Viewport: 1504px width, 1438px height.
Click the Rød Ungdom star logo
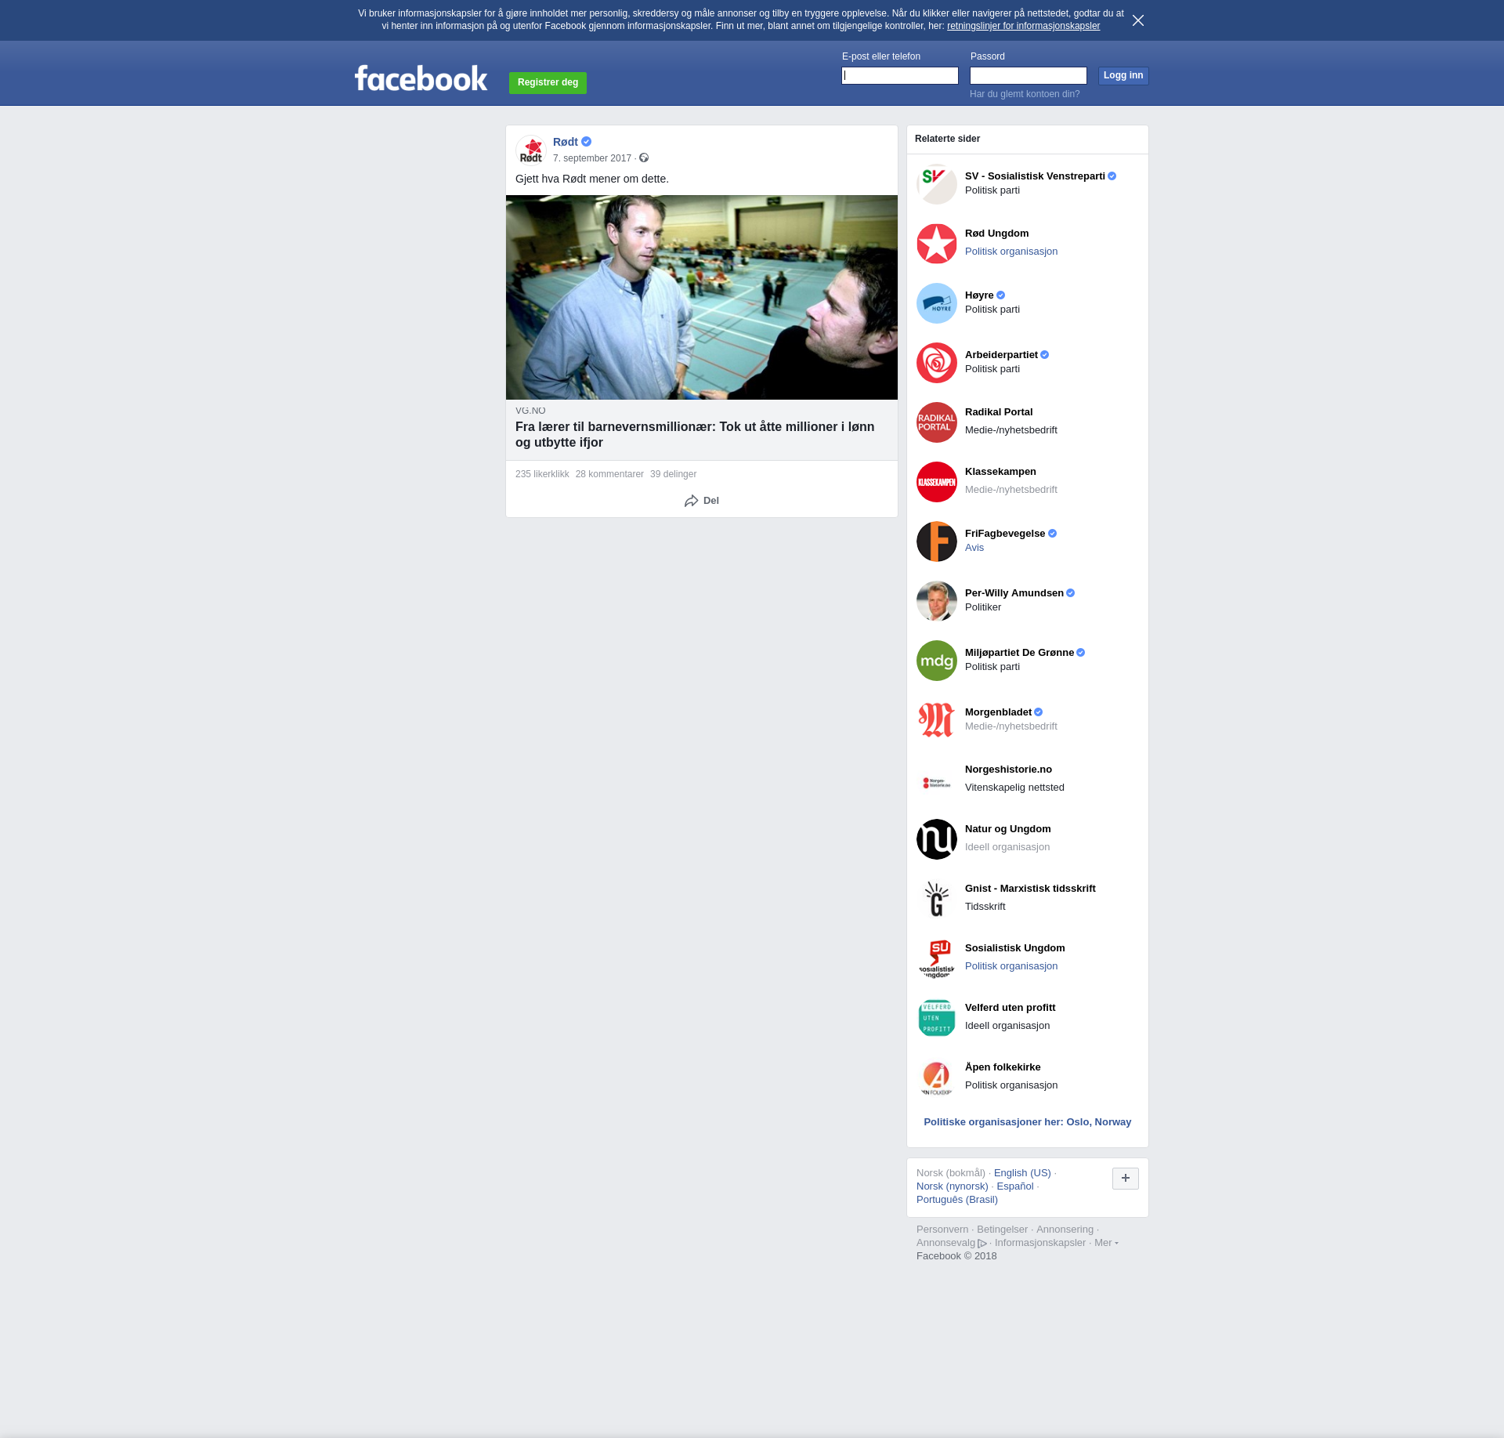(x=937, y=244)
